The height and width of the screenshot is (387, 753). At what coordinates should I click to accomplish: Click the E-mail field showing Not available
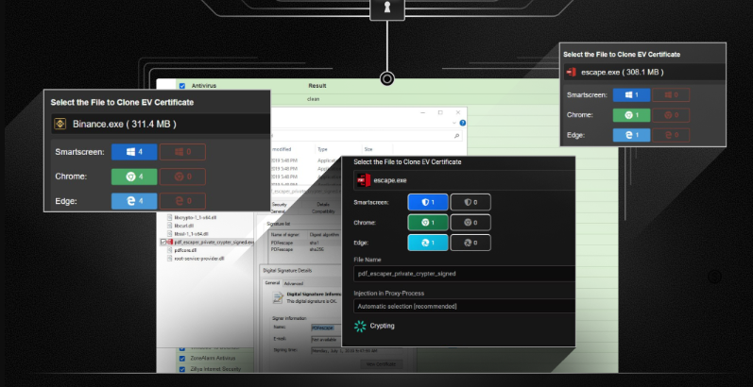(326, 339)
